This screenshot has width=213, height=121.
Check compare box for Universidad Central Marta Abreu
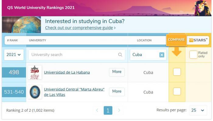point(177,91)
